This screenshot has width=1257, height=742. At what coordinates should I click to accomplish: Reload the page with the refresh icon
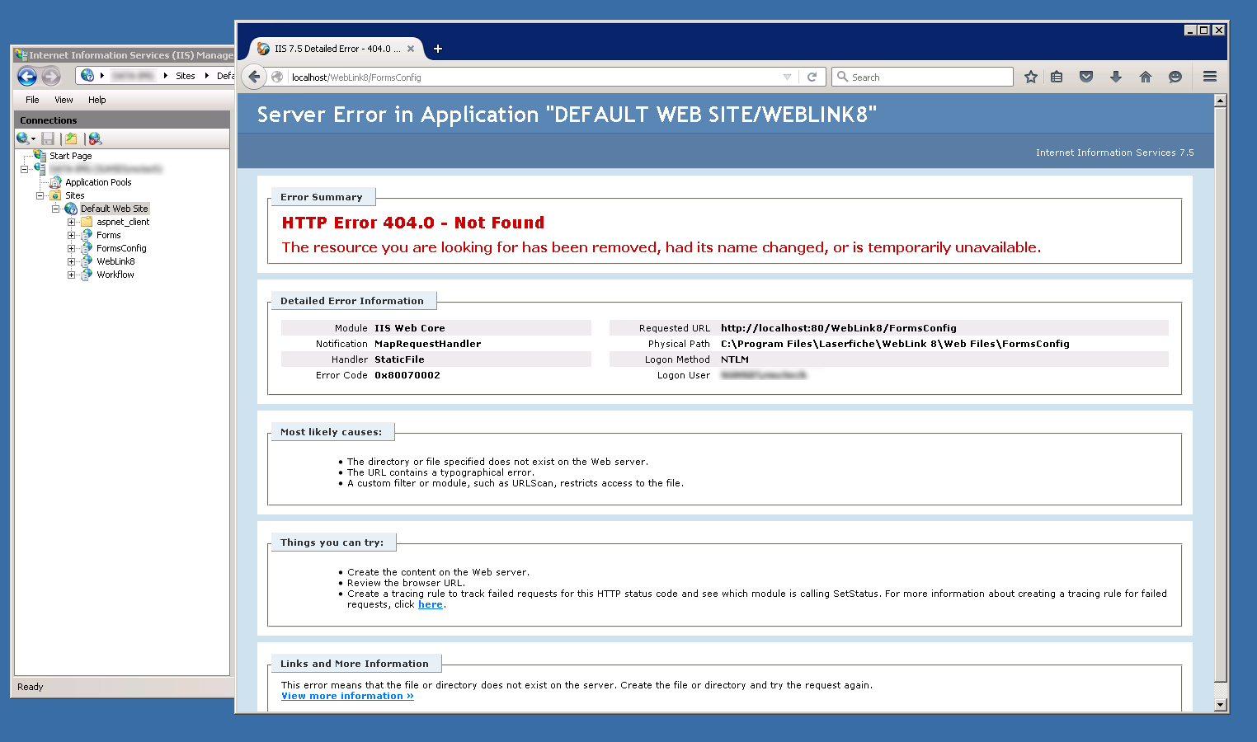coord(812,77)
